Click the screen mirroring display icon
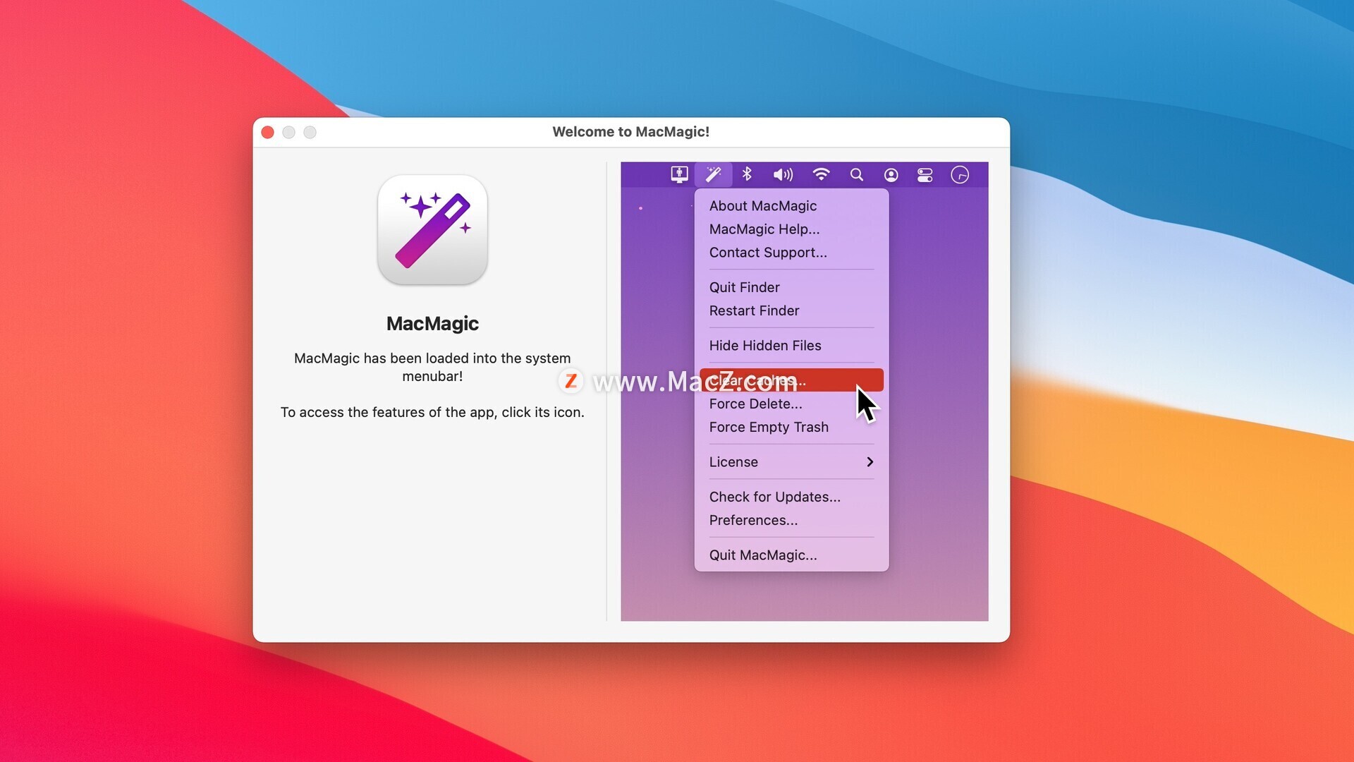This screenshot has width=1354, height=762. pyautogui.click(x=679, y=174)
